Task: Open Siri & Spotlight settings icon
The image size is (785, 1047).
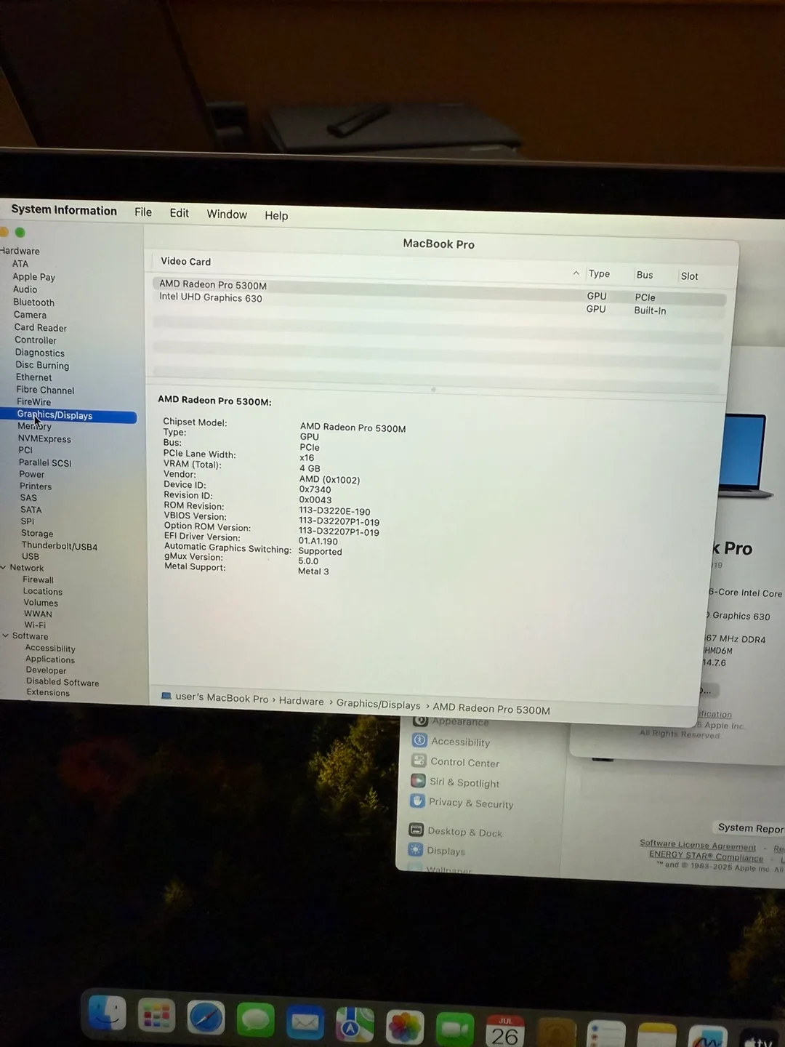Action: tap(418, 781)
